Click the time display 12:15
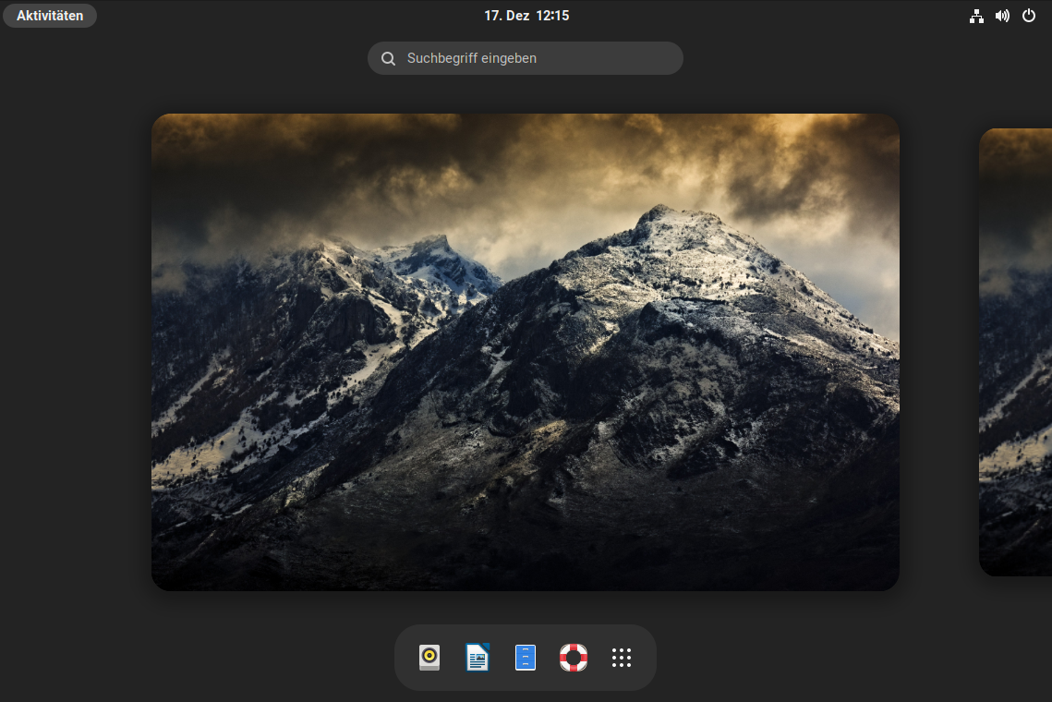Viewport: 1052px width, 702px height. (x=555, y=15)
